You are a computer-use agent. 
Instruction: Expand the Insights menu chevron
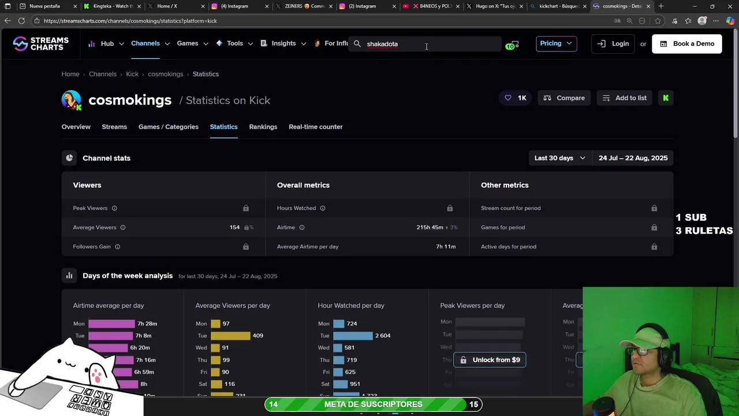pyautogui.click(x=303, y=44)
